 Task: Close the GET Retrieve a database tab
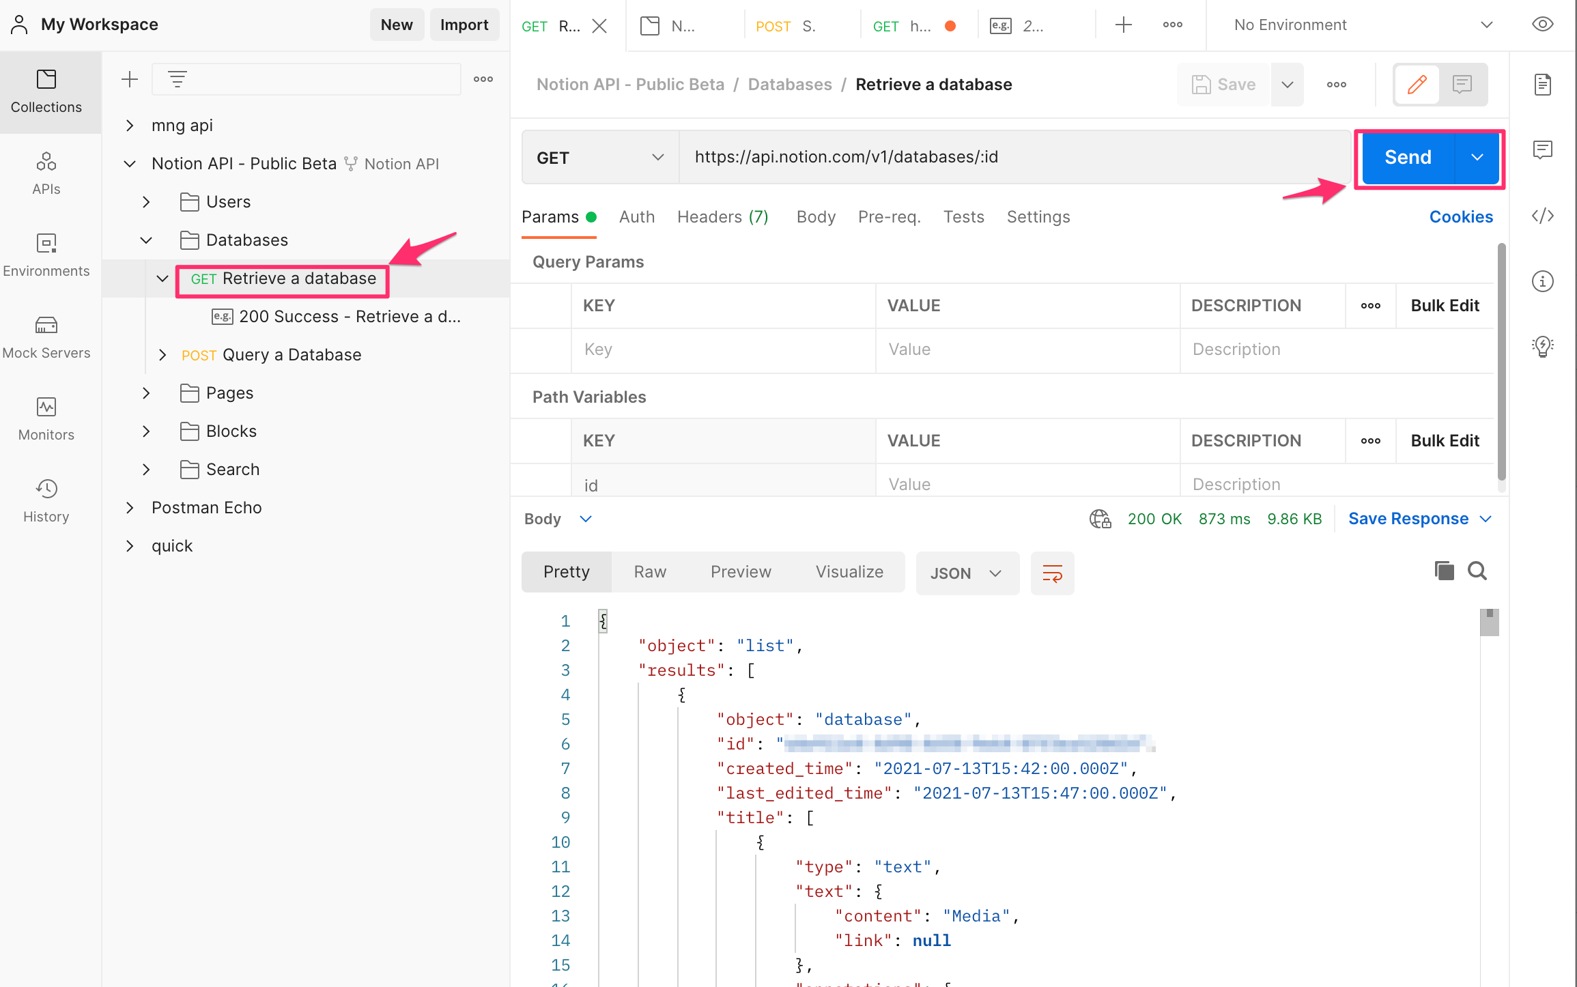point(599,26)
